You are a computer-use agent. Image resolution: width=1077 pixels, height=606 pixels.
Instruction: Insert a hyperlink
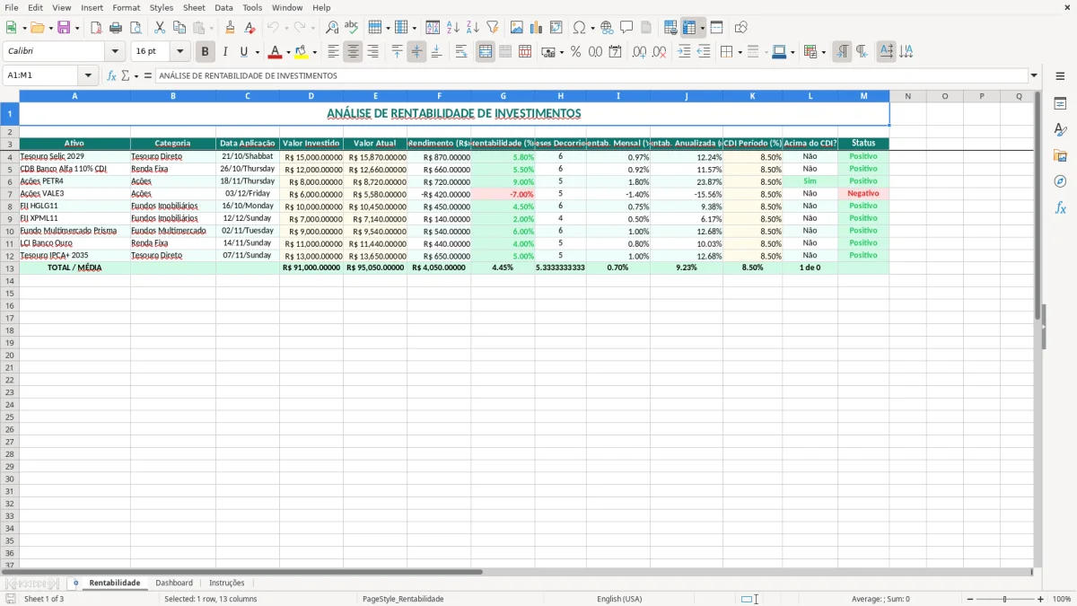coord(607,28)
